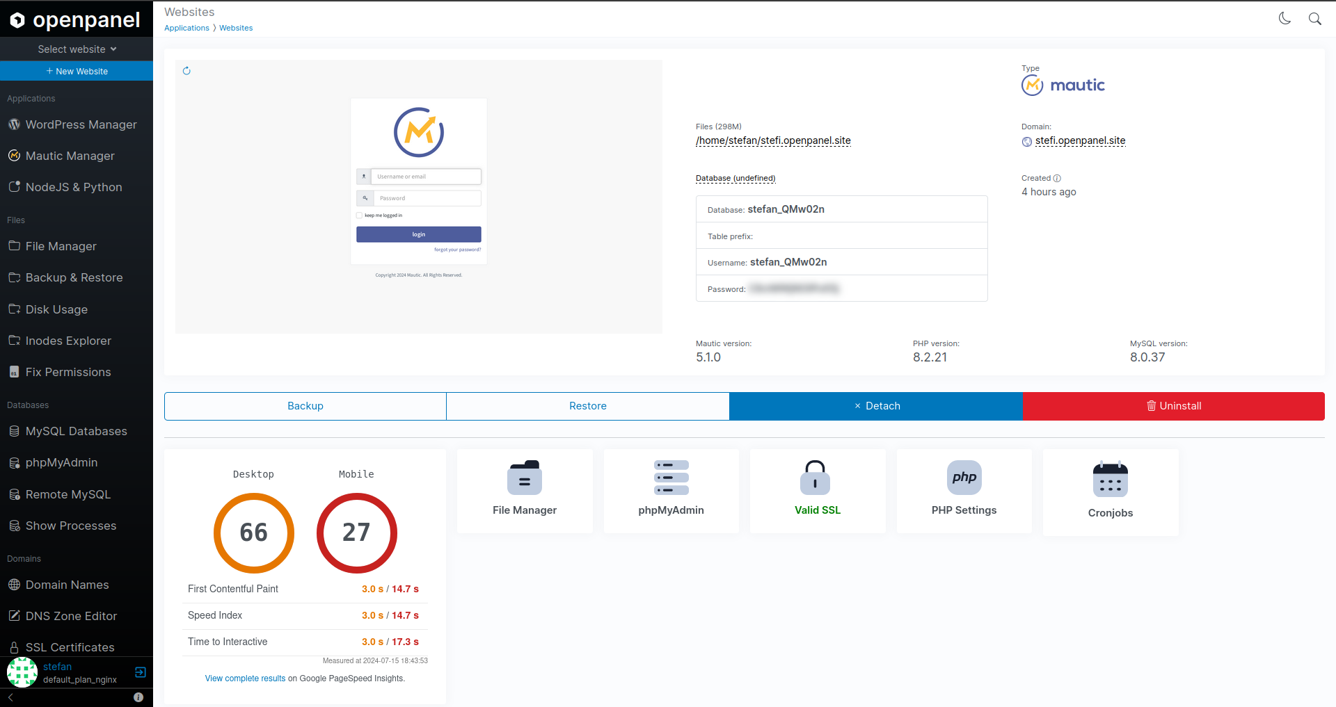Click the mautic type logo
Image resolution: width=1336 pixels, height=707 pixels.
point(1063,86)
